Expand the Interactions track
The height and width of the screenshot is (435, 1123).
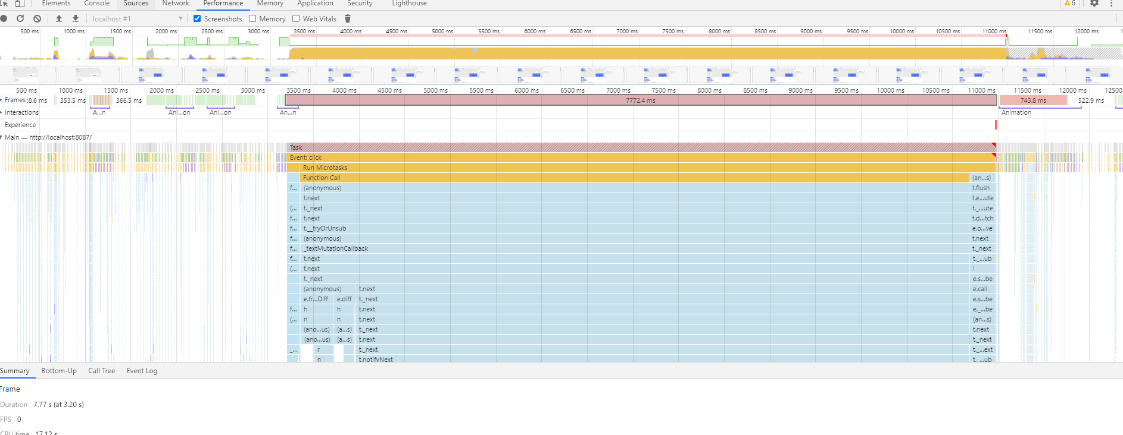[2, 112]
